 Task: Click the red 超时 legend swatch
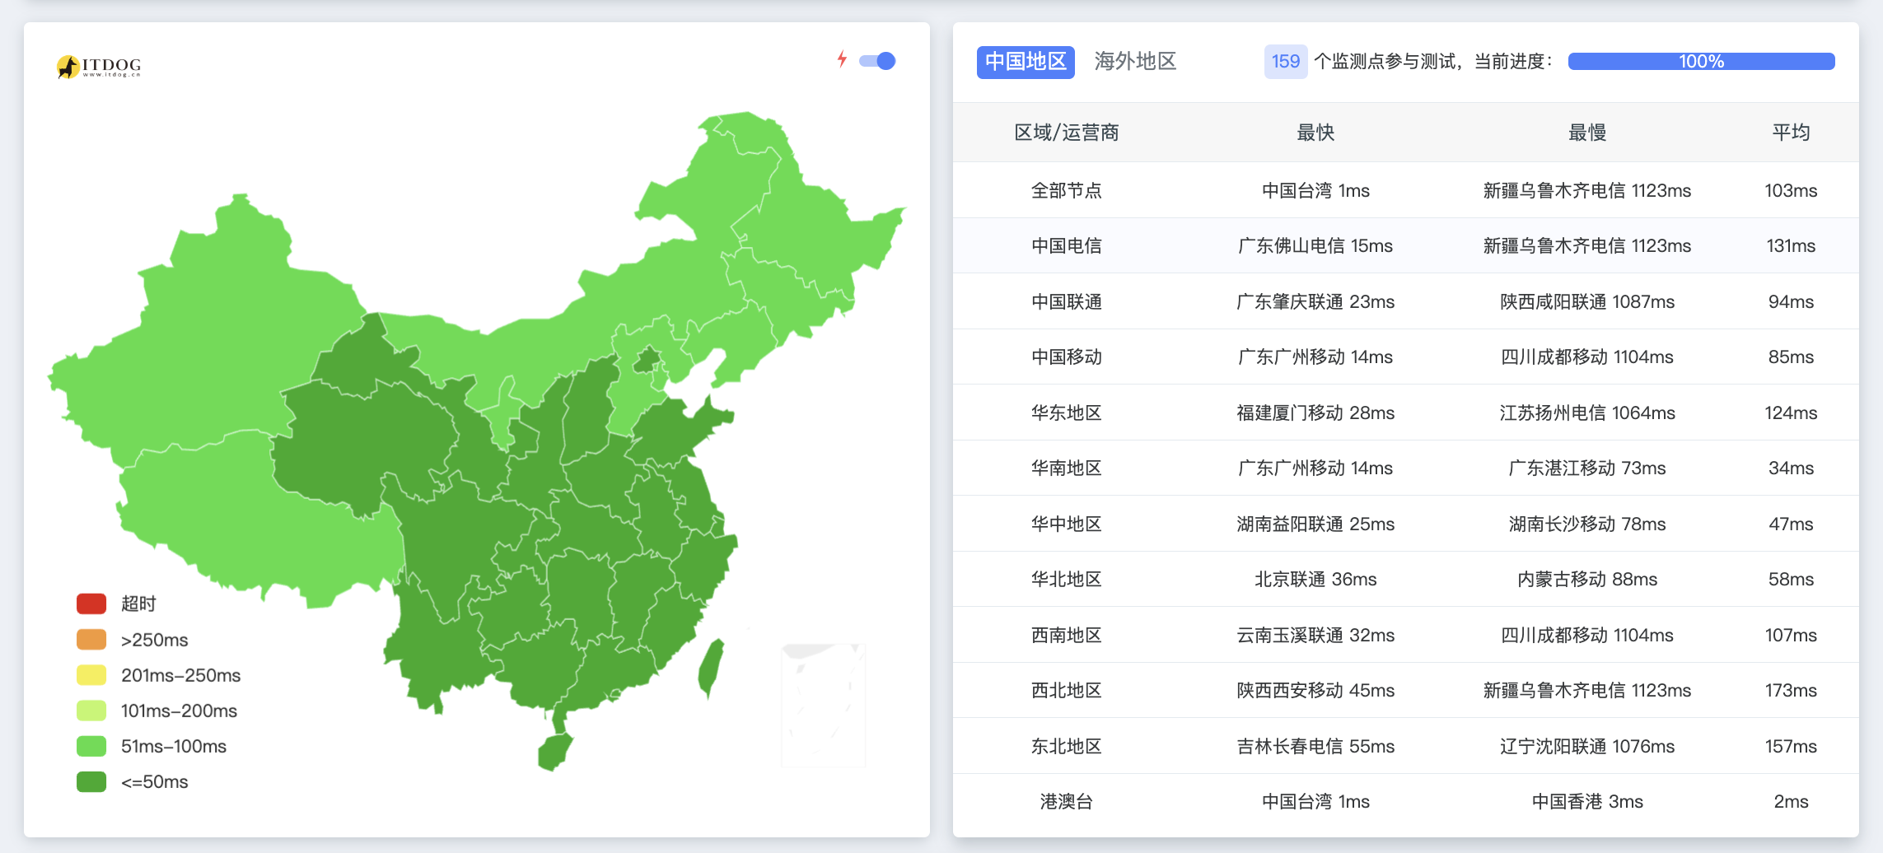91,604
